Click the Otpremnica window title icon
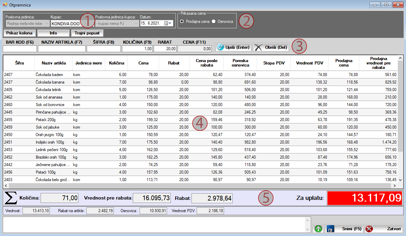406x236 pixels. pos(5,5)
